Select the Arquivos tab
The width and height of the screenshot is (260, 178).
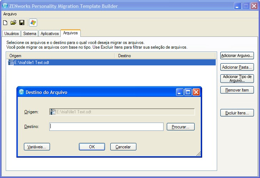coord(70,33)
